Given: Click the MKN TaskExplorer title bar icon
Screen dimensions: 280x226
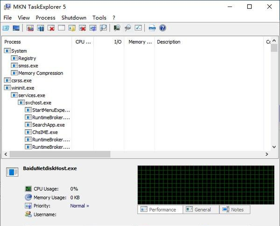Looking at the screenshot, I should pos(7,7).
